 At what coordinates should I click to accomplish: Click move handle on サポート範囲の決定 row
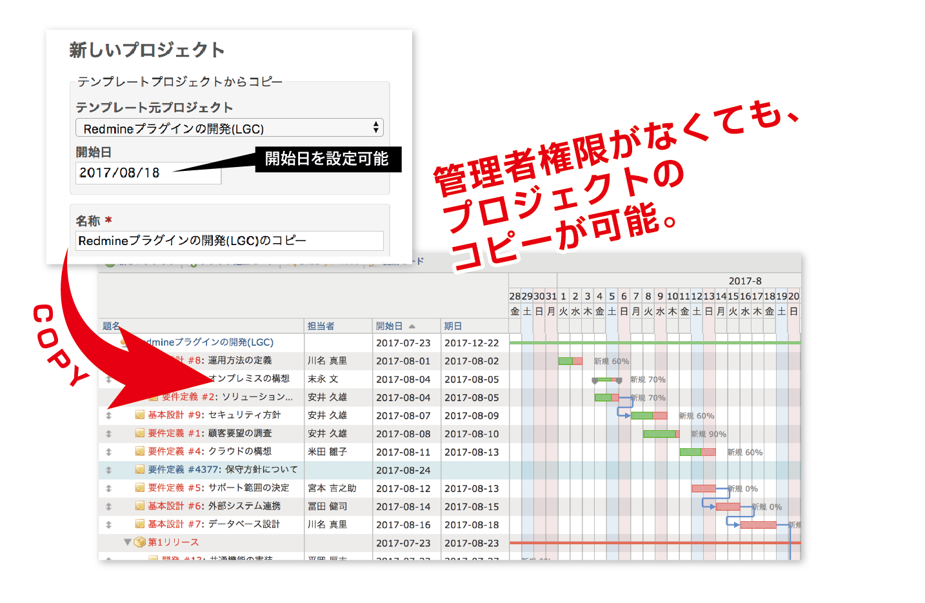tap(108, 489)
